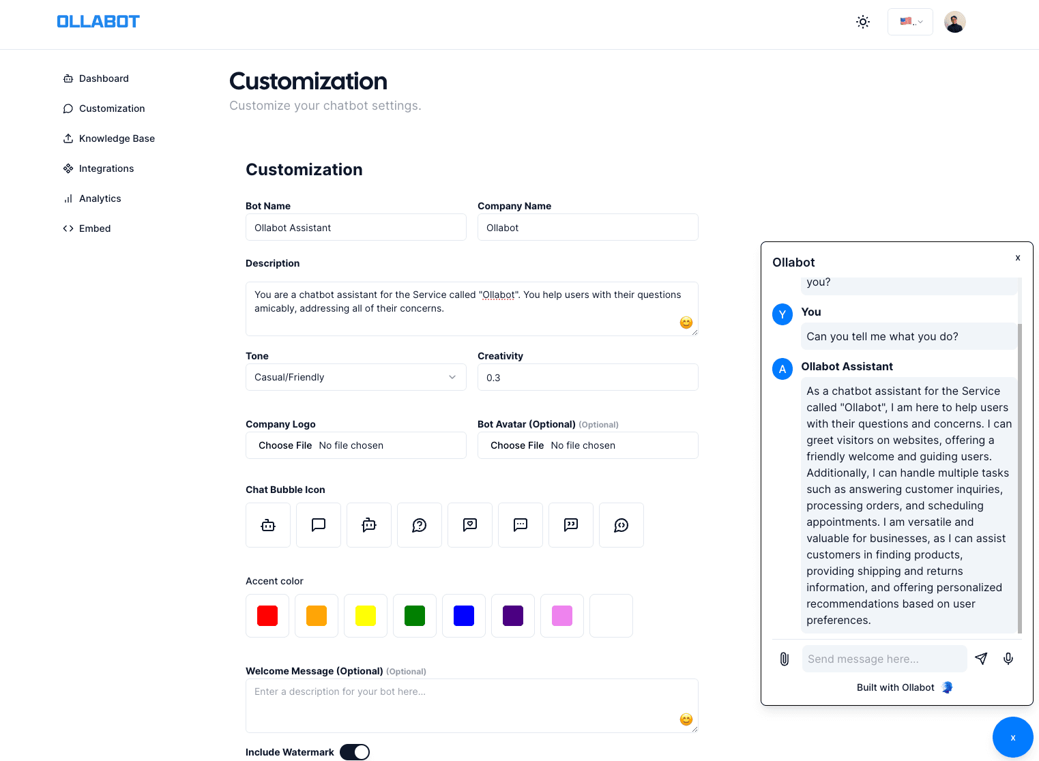
Task: Click the OLLABOT logo
Action: click(x=98, y=22)
